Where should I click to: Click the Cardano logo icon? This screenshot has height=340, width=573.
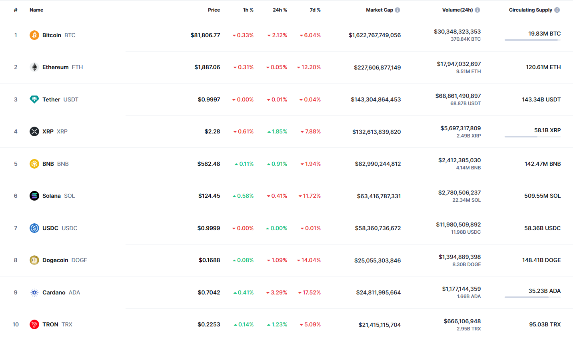pos(34,292)
